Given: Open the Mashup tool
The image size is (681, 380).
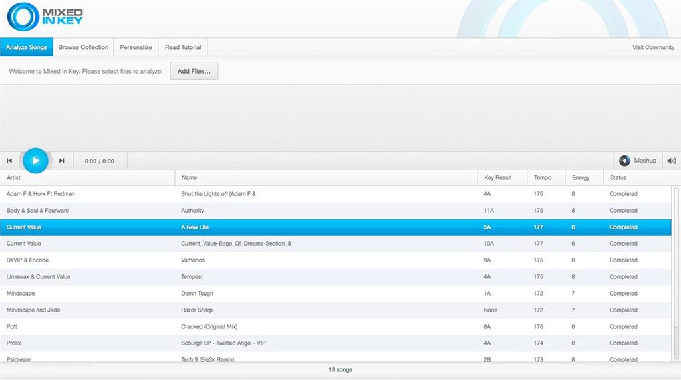Looking at the screenshot, I should pos(638,161).
